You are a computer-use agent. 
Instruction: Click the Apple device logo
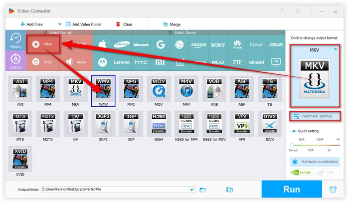pyautogui.click(x=104, y=44)
